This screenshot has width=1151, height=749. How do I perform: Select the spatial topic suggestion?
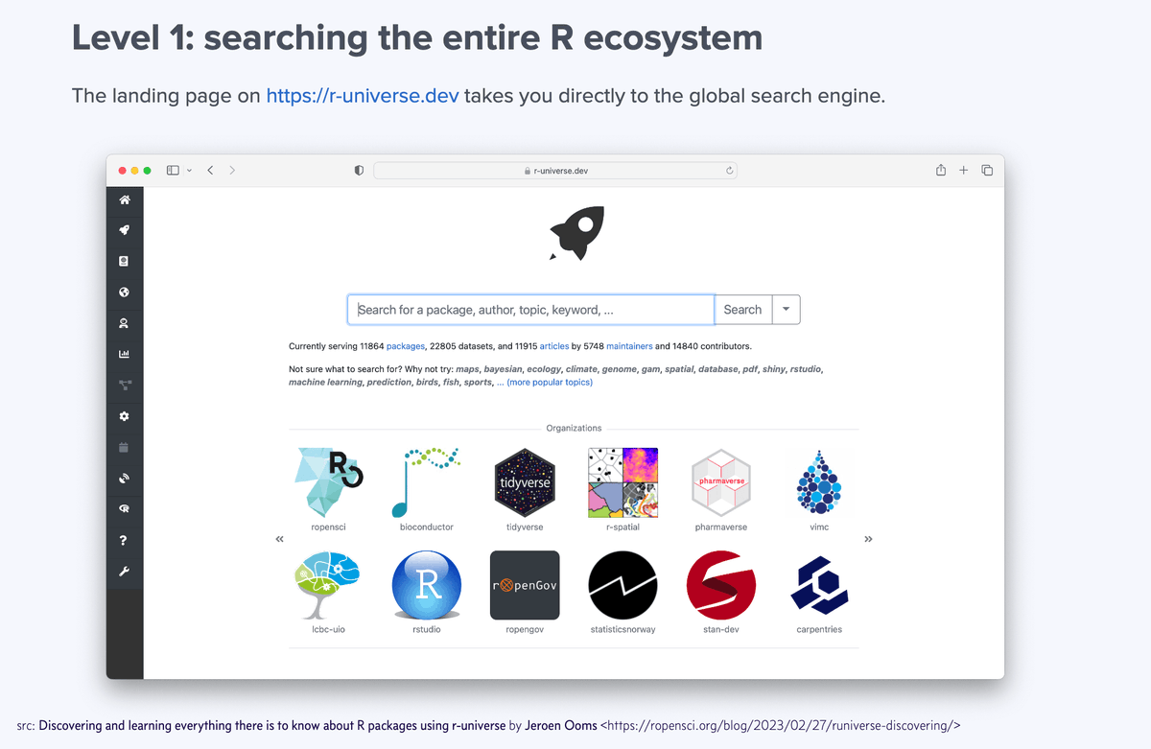click(679, 369)
